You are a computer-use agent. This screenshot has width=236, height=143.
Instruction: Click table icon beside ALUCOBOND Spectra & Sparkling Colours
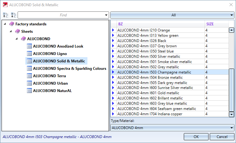29,68
